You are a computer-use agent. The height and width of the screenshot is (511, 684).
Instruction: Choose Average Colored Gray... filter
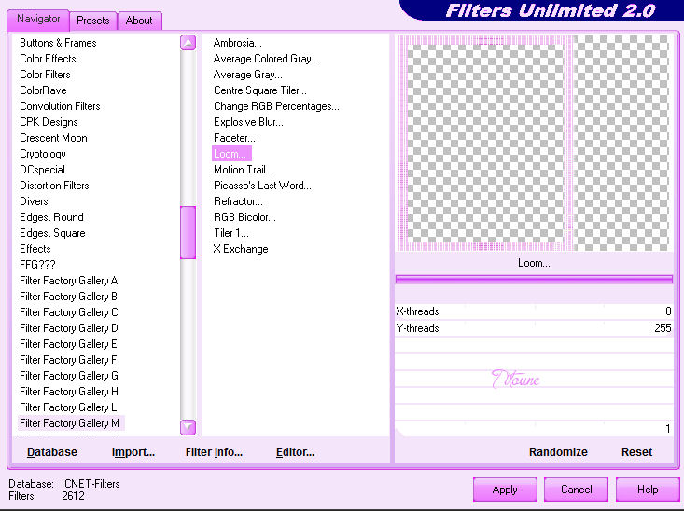click(266, 59)
